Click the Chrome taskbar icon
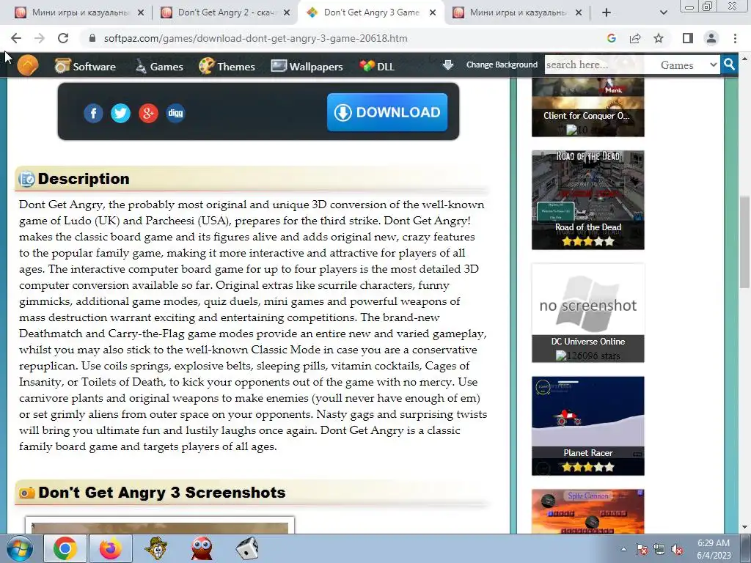 coord(65,548)
